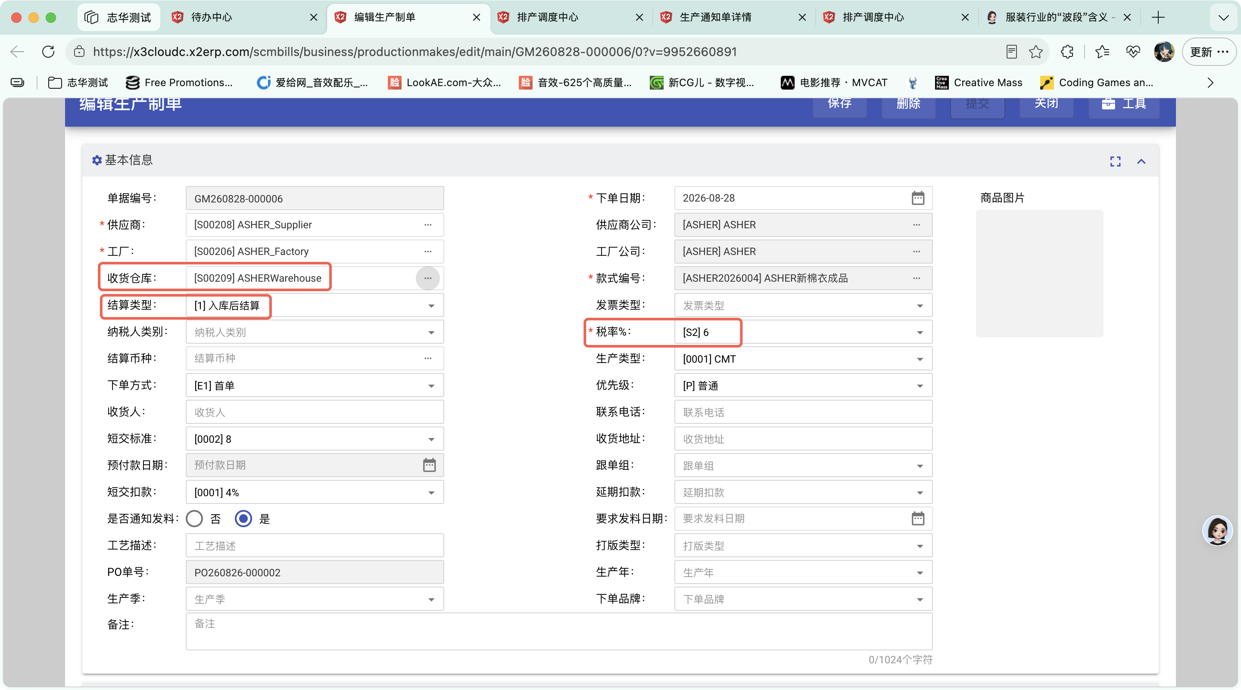
Task: Open the browser profile avatar
Action: (x=1164, y=52)
